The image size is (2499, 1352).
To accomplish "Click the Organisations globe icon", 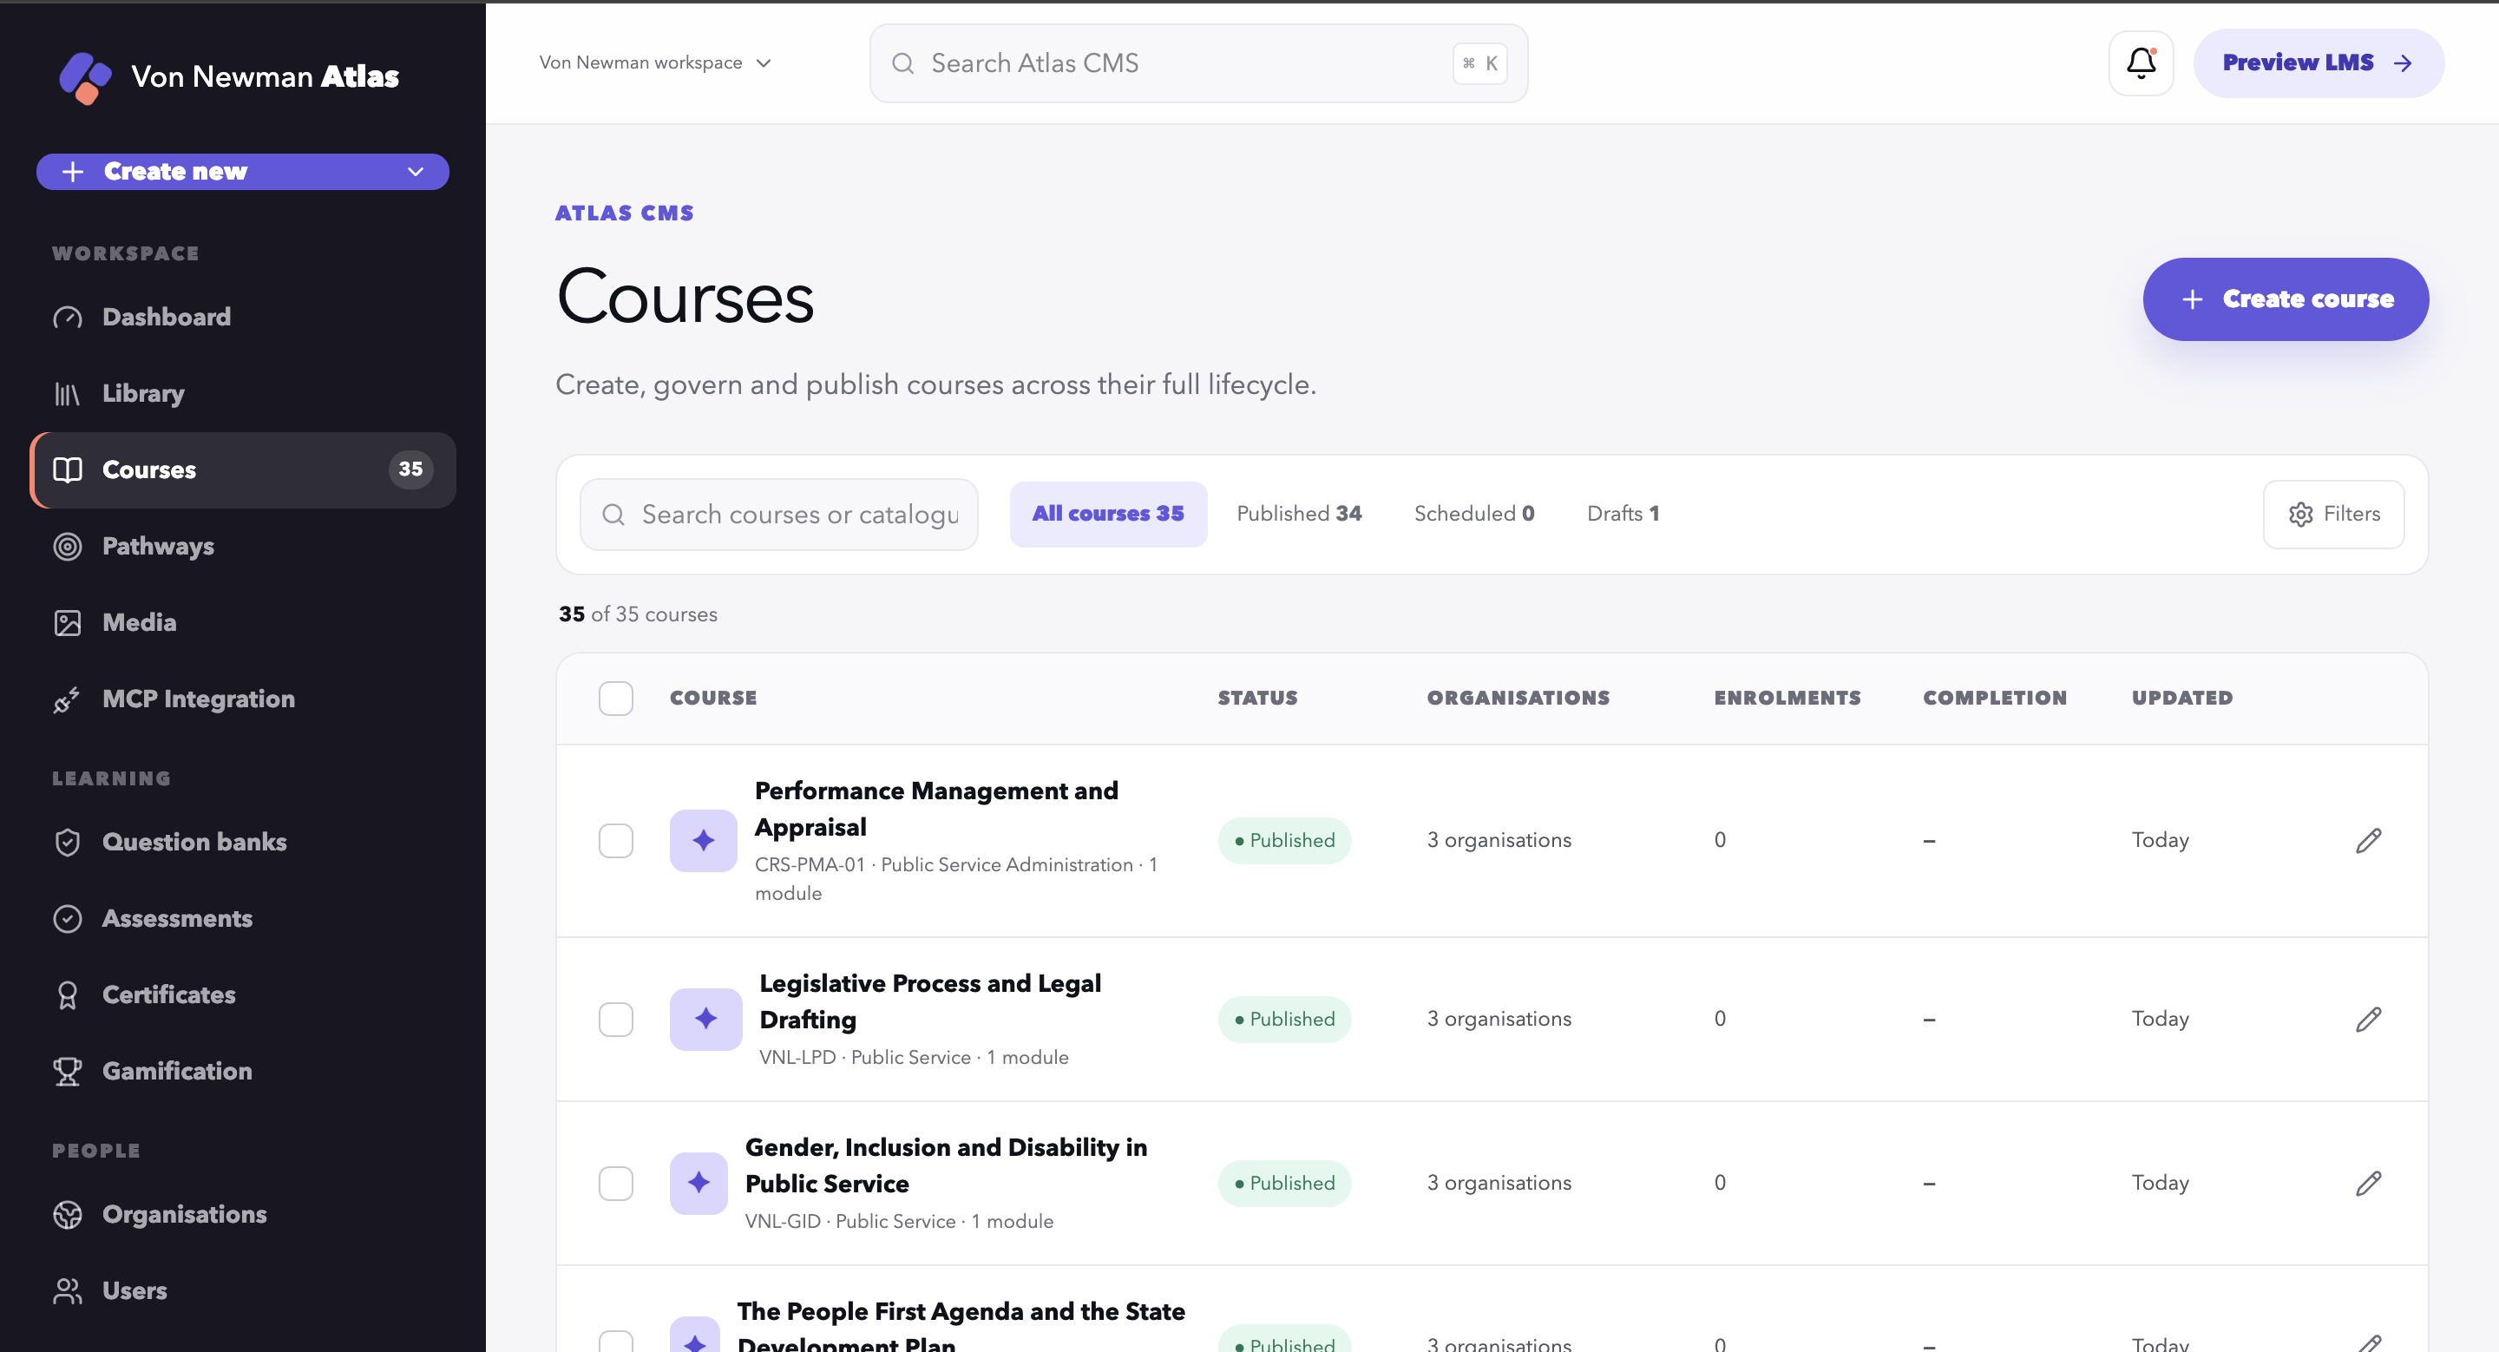I will pyautogui.click(x=67, y=1215).
